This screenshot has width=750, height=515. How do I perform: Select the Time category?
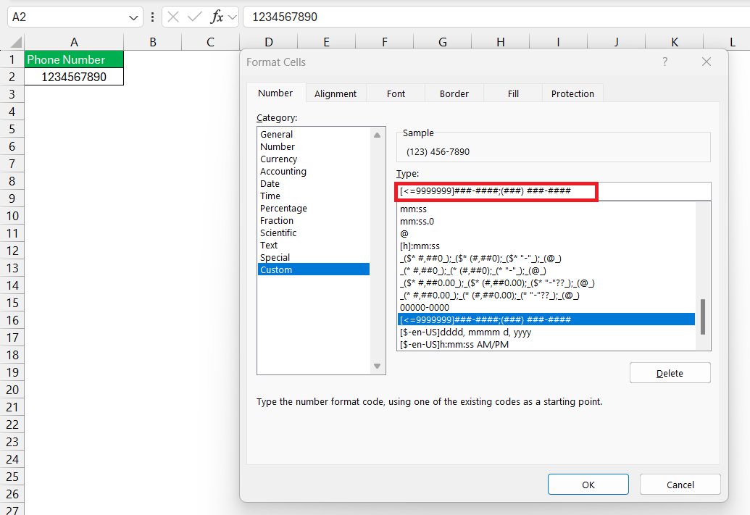click(x=313, y=196)
